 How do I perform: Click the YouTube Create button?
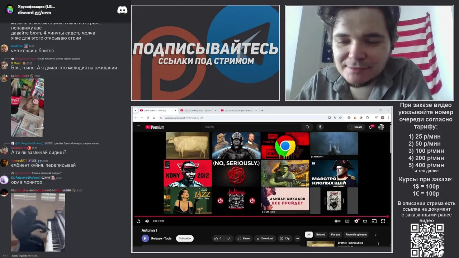click(355, 127)
